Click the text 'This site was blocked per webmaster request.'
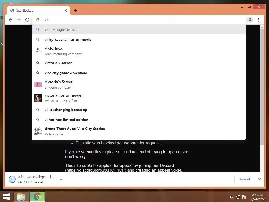This screenshot has width=269, height=202. click(118, 143)
